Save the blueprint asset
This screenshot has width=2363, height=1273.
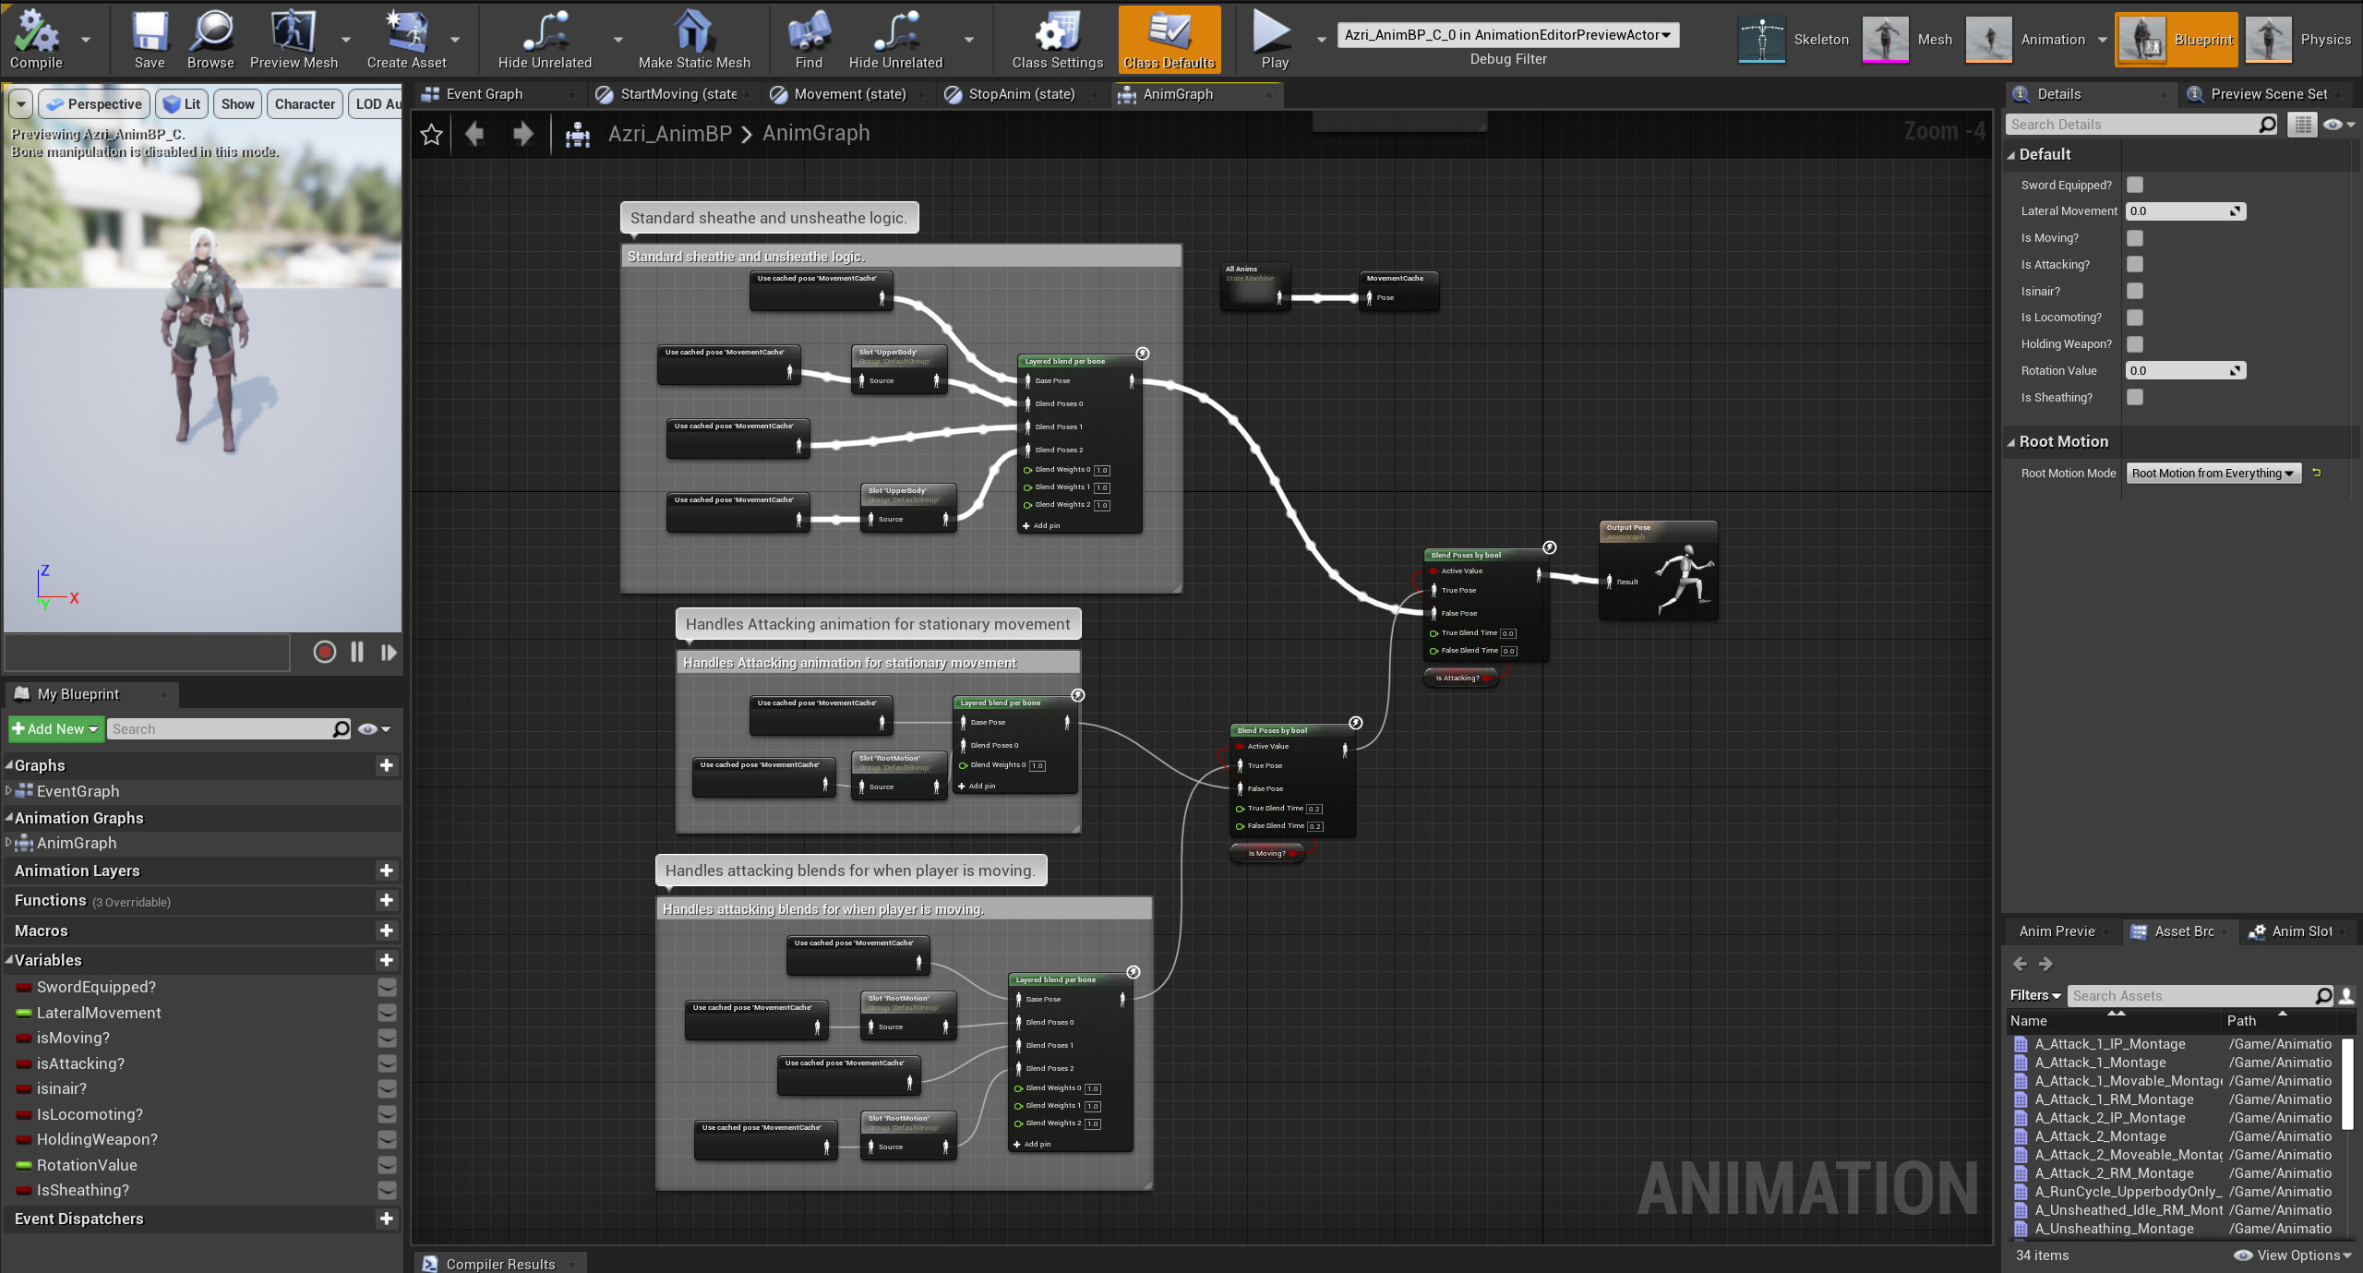click(149, 39)
